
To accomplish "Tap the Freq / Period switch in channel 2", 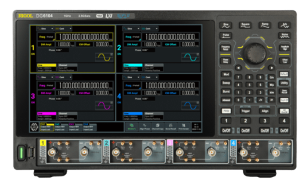I will tap(132, 37).
